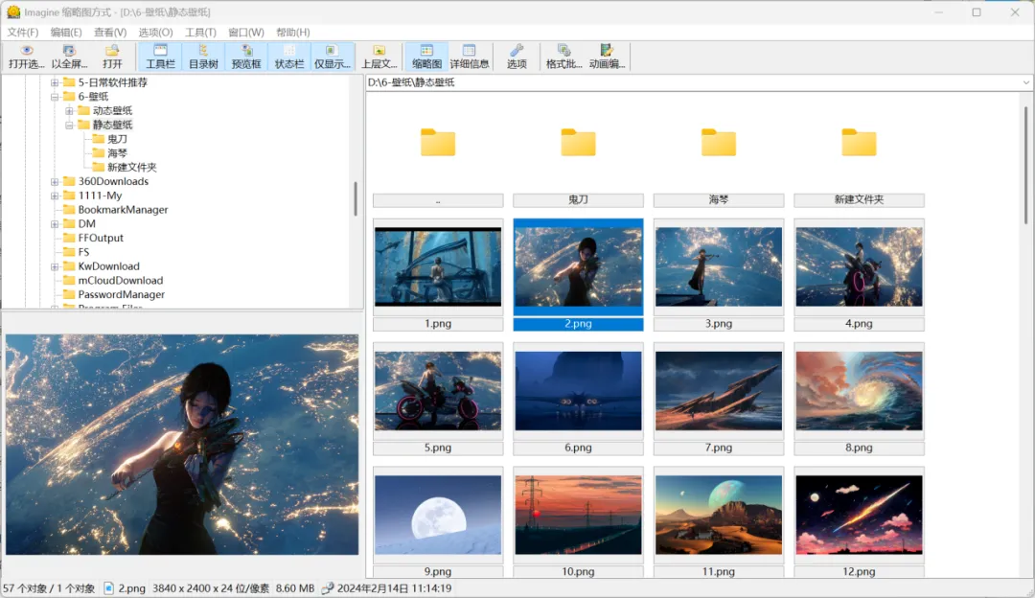
Task: Select the FS folder in tree
Action: [83, 252]
